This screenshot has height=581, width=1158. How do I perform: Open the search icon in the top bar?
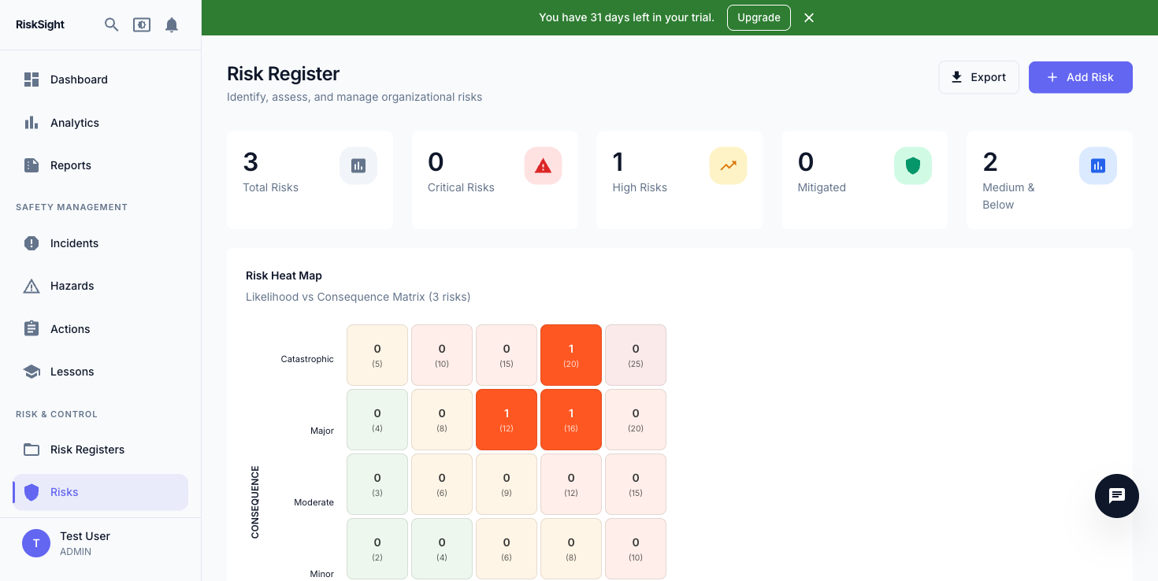coord(111,24)
